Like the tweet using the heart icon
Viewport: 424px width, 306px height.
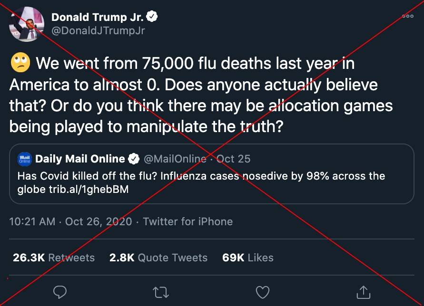point(262,292)
